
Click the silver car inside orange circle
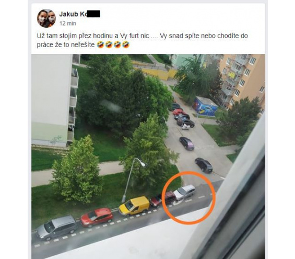pyautogui.click(x=184, y=192)
